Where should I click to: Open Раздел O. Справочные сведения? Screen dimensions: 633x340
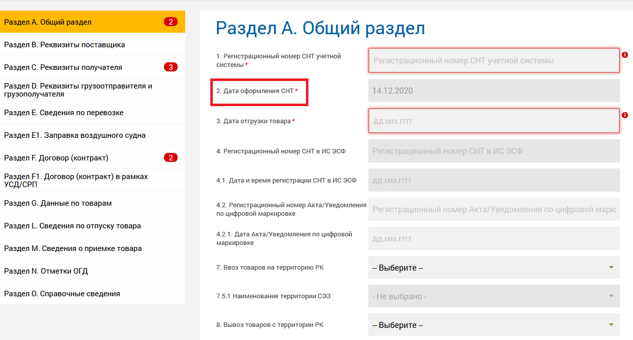click(93, 294)
